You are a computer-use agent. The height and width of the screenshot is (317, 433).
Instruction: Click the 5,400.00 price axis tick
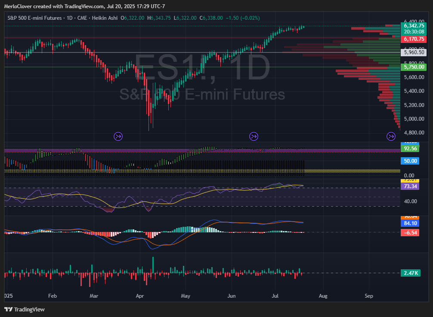coord(414,91)
